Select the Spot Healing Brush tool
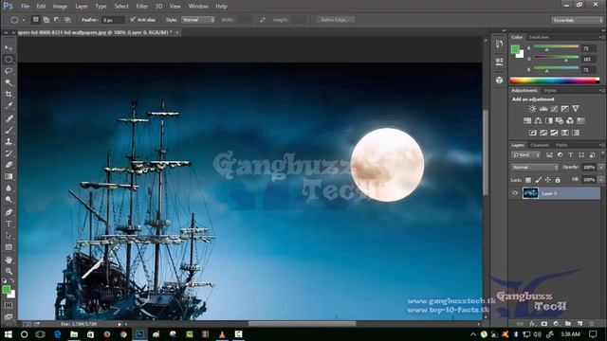This screenshot has width=607, height=341. coord(9,118)
